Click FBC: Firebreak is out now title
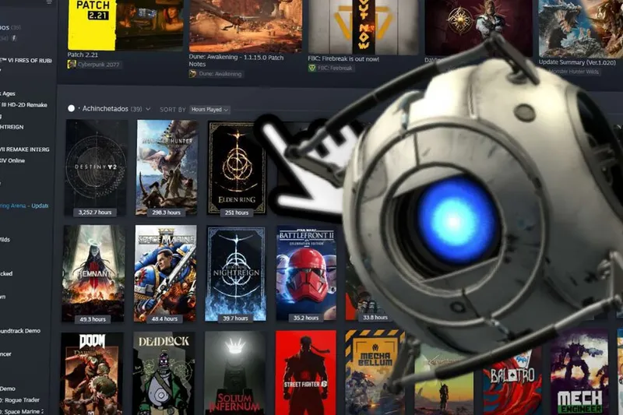The width and height of the screenshot is (623, 415). click(343, 58)
